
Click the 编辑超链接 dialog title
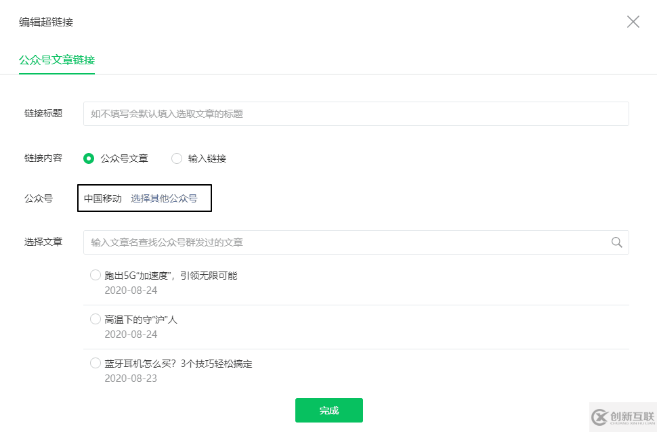(46, 22)
